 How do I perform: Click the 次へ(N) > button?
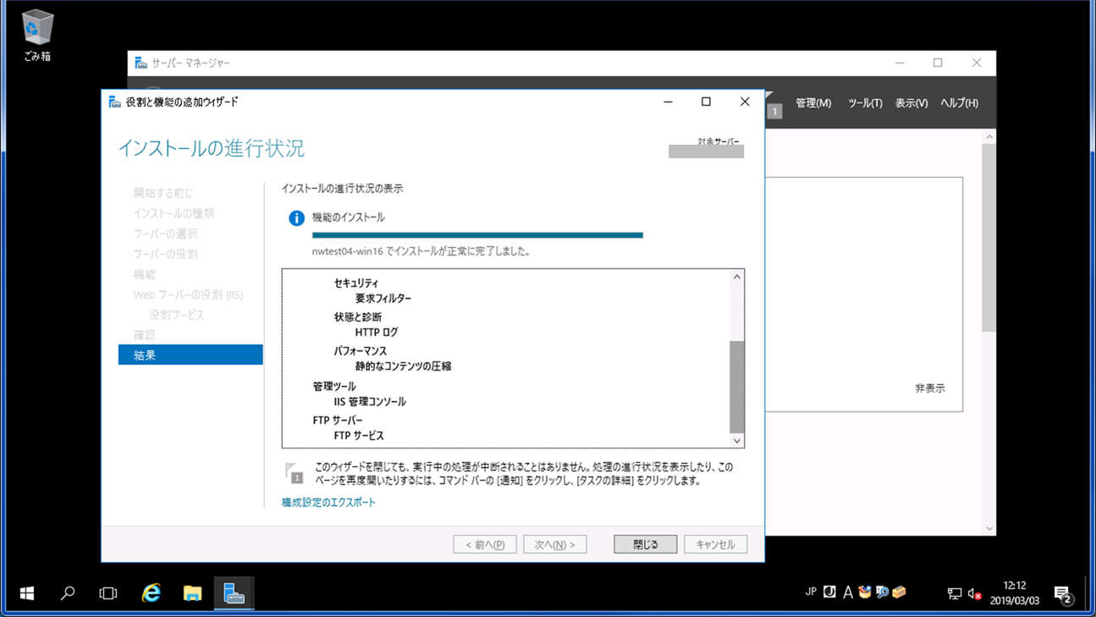(554, 544)
